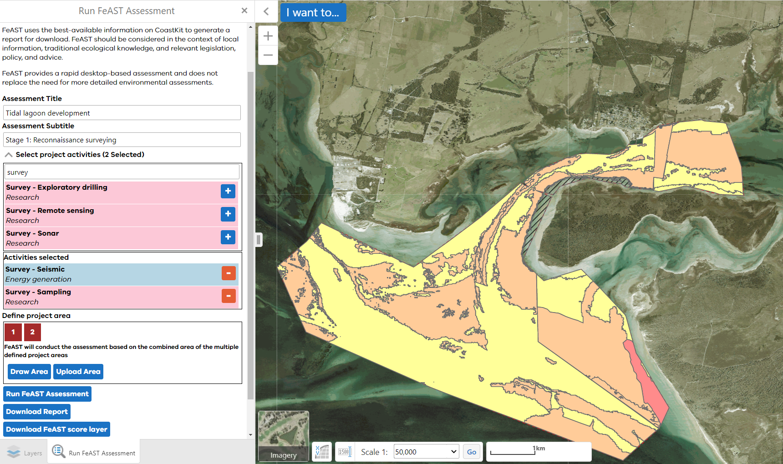Open the coordinates grid tool icon
The width and height of the screenshot is (783, 464).
pos(322,452)
